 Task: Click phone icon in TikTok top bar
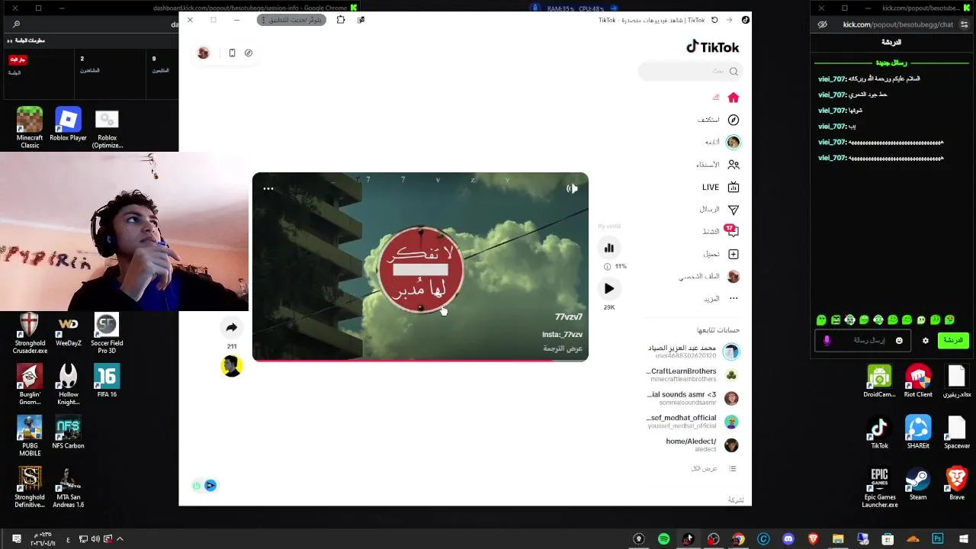[x=232, y=53]
